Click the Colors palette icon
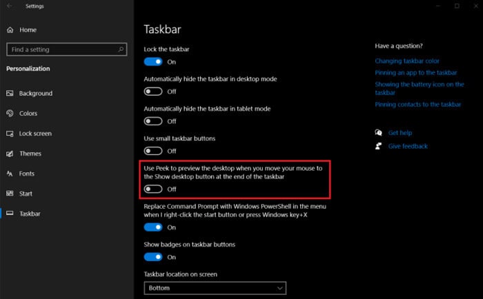Viewport: 483px width, 299px height. point(10,113)
